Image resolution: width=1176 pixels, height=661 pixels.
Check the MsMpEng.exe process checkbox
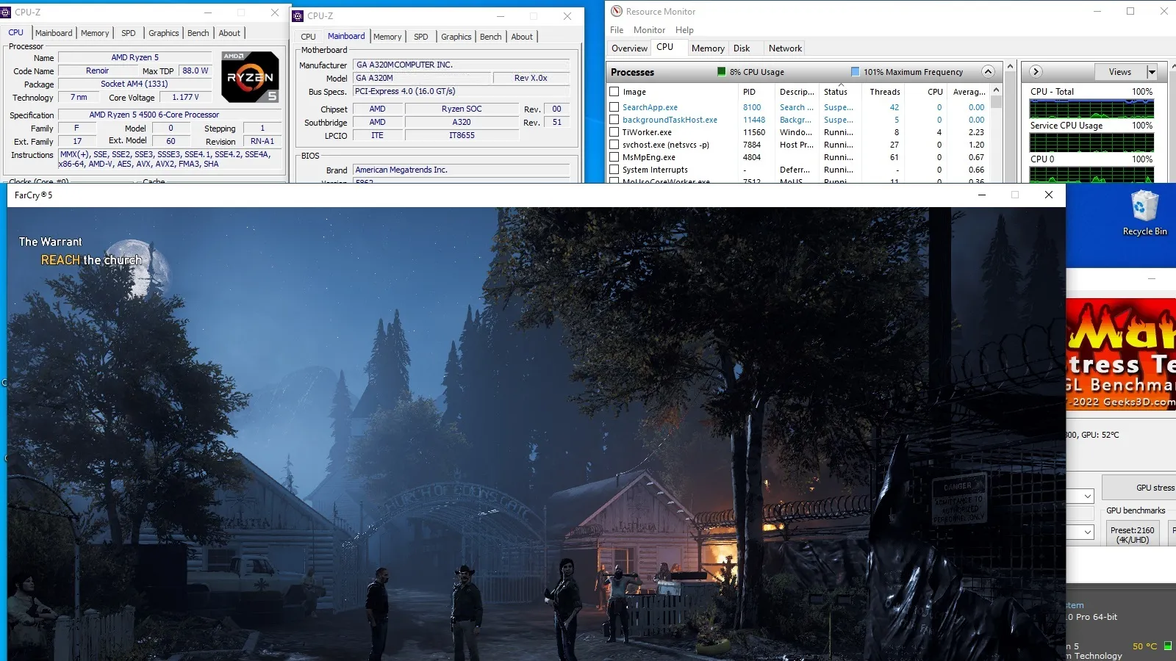coord(614,157)
